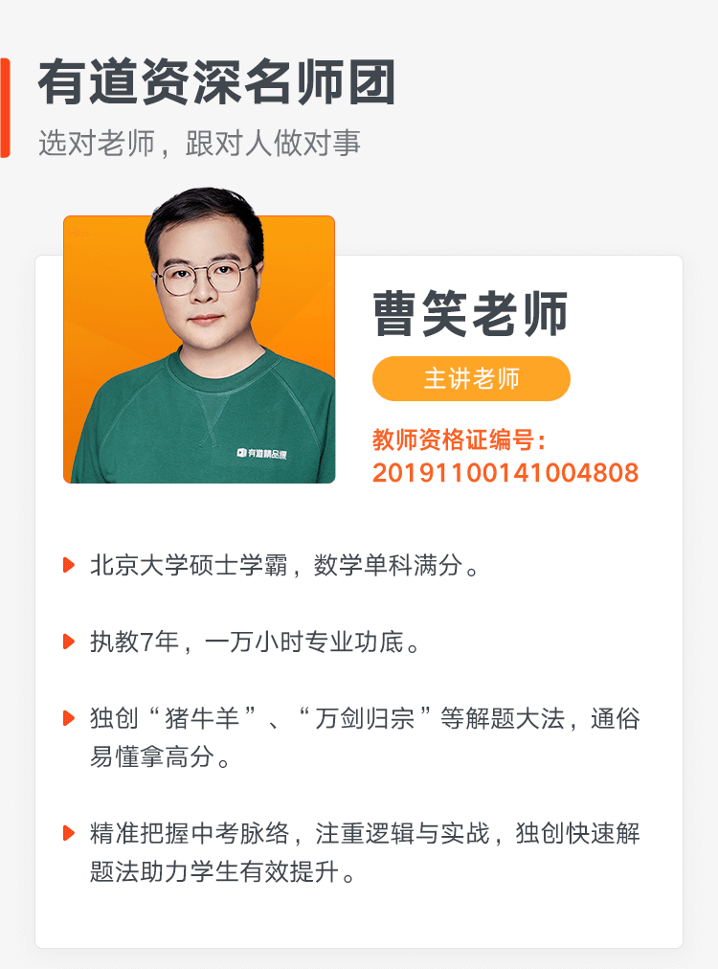Click certificate number 20191100141004808
Image resolution: width=718 pixels, height=969 pixels.
point(505,473)
